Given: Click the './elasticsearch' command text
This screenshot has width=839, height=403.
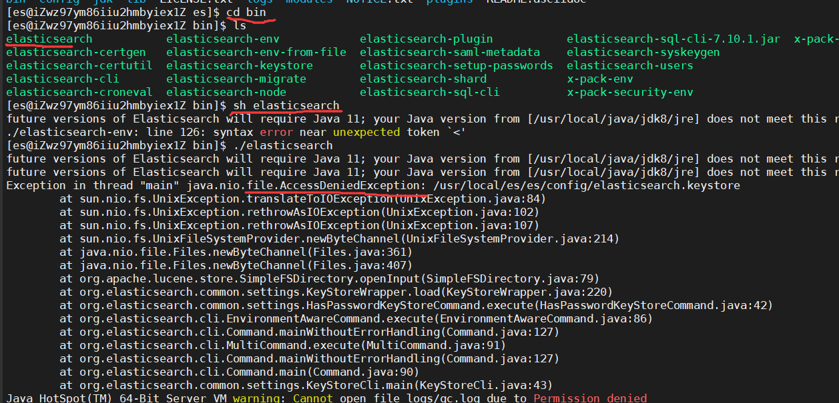Looking at the screenshot, I should pyautogui.click(x=283, y=145).
